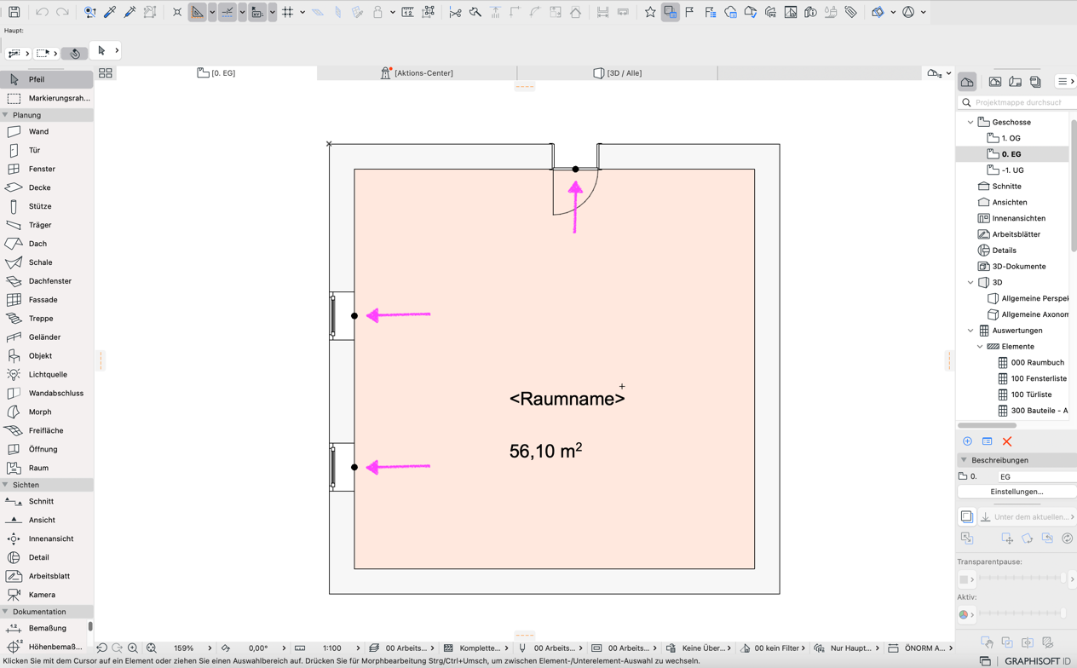Viewport: 1077px width, 668px height.
Task: Select the Fenster tool
Action: click(x=47, y=169)
